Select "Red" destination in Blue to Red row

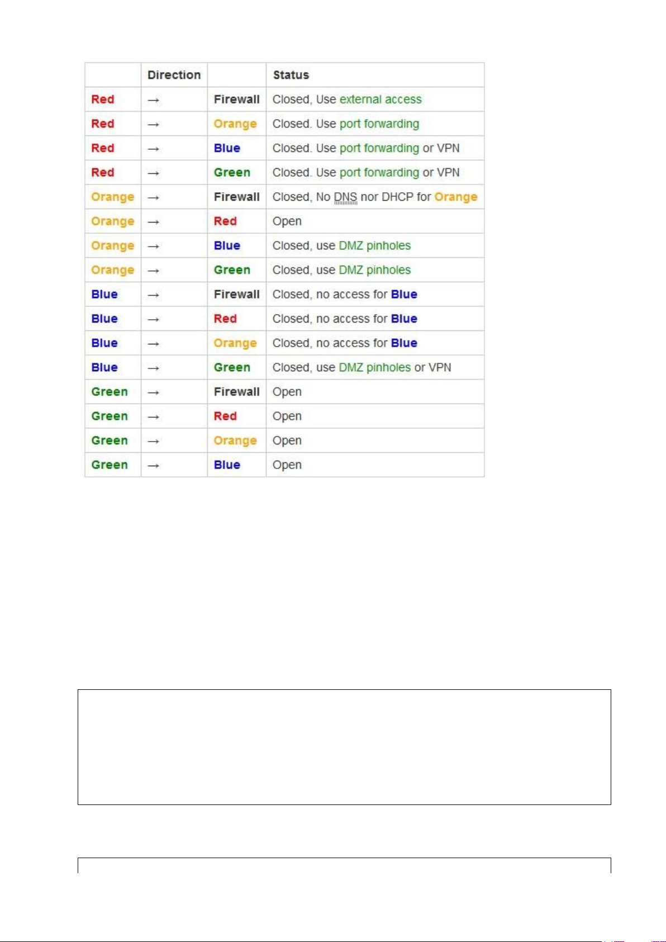click(225, 319)
